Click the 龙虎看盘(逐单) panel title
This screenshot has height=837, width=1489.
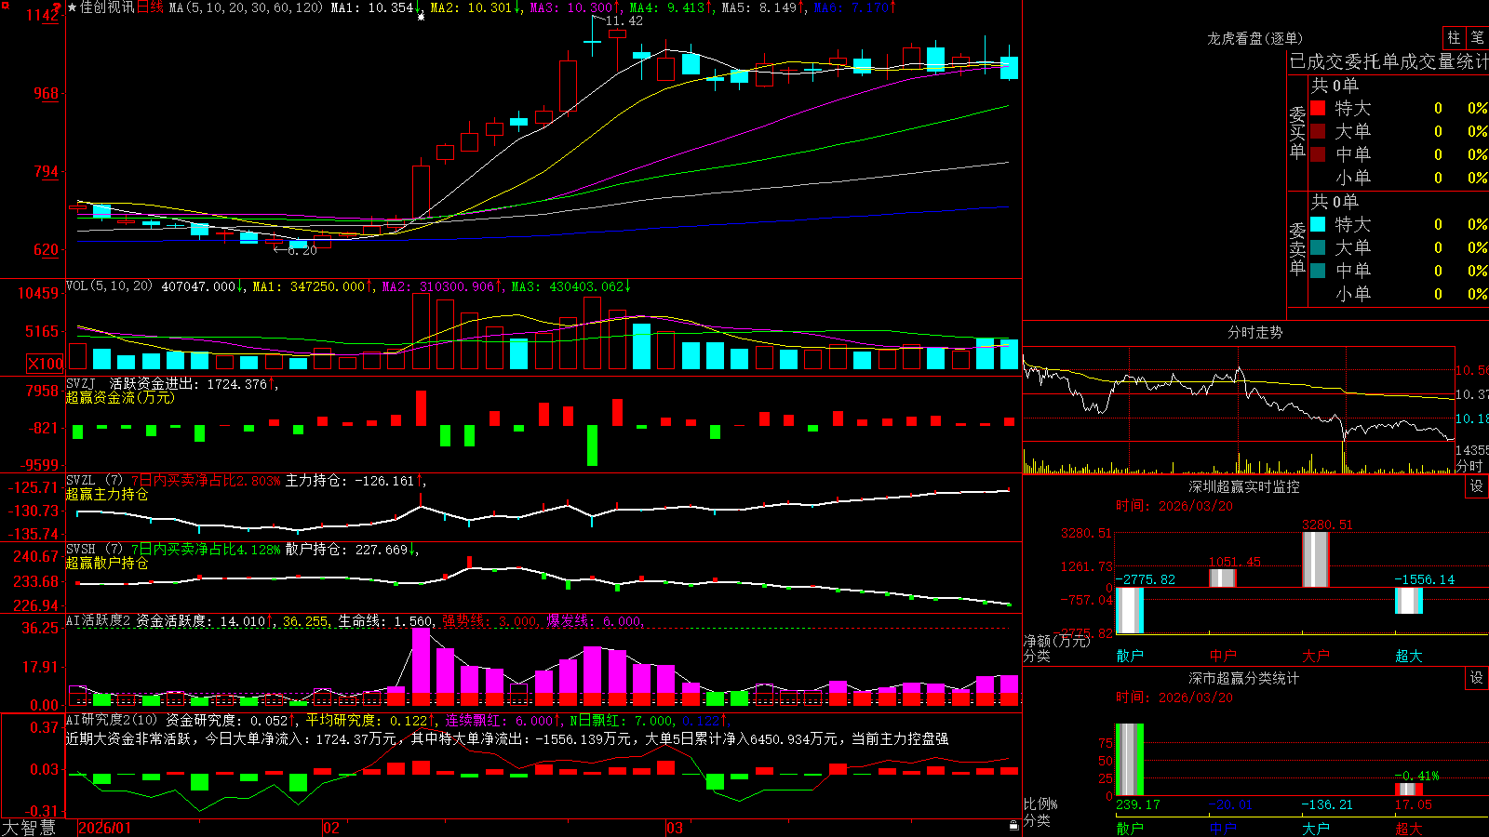click(x=1254, y=38)
